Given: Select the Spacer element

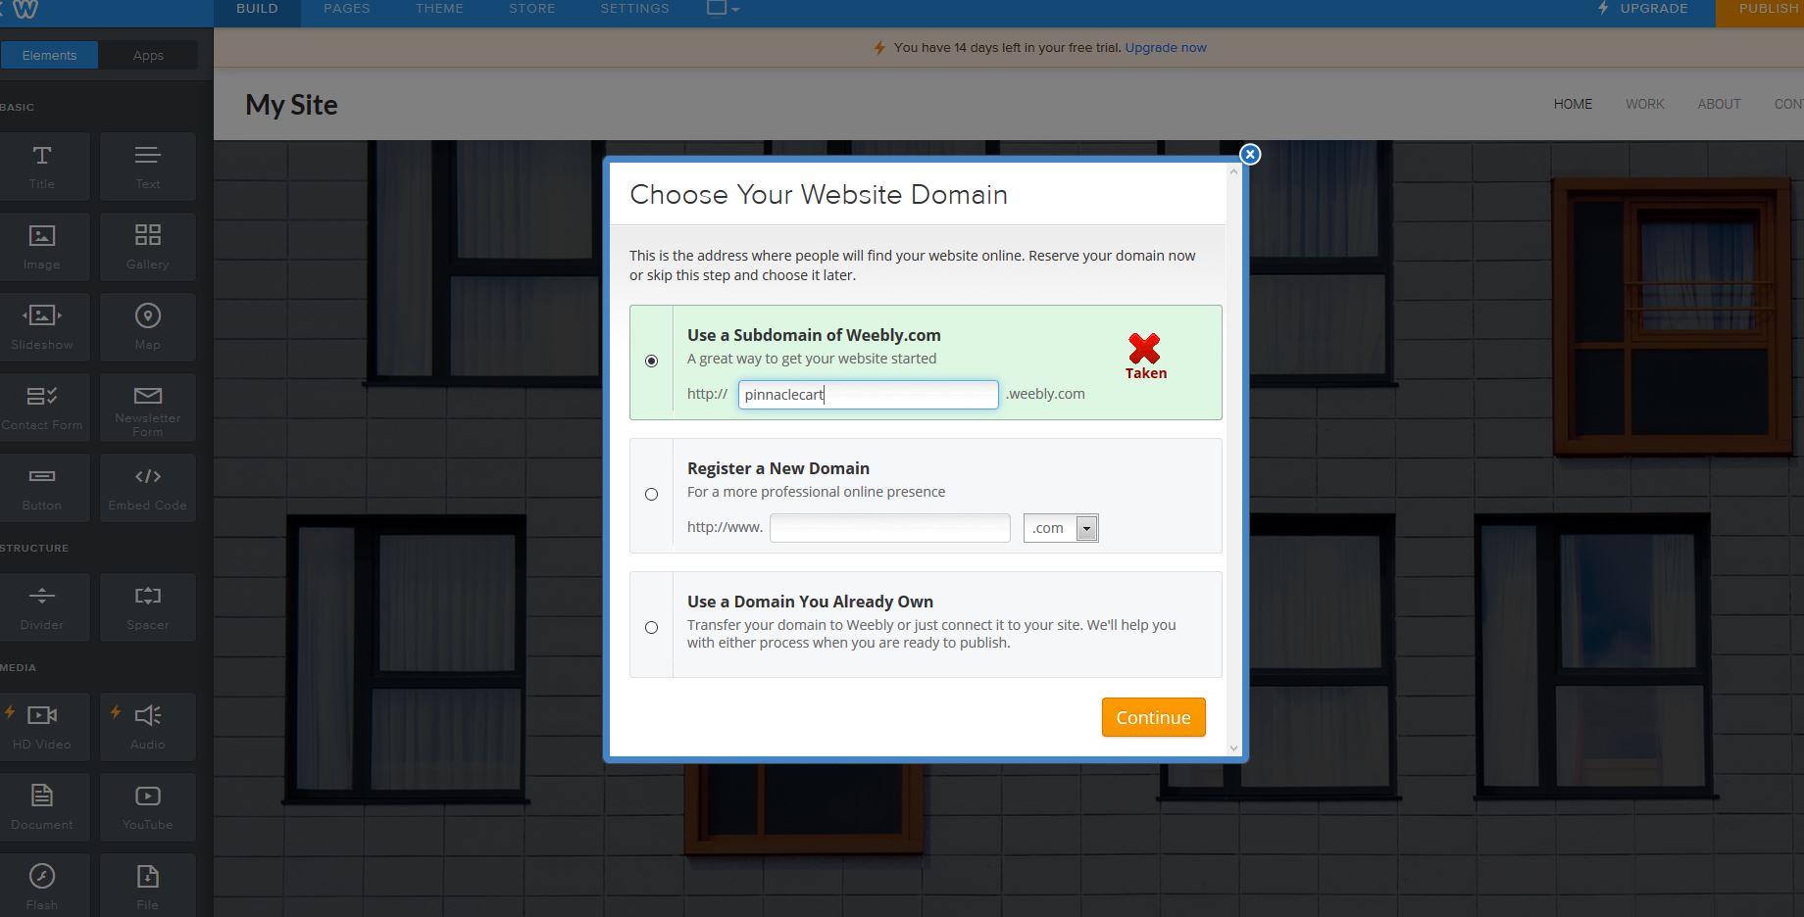Looking at the screenshot, I should 148,607.
